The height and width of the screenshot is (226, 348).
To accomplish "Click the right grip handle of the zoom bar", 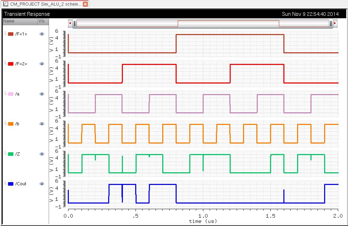I will (x=331, y=23).
